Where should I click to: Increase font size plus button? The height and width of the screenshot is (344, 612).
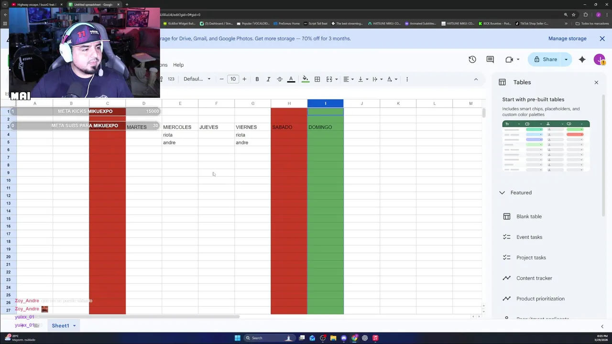point(244,79)
